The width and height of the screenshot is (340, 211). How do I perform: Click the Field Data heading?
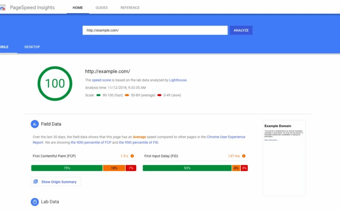(51, 124)
